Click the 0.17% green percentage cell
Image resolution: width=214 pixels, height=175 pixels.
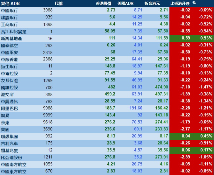point(206,150)
